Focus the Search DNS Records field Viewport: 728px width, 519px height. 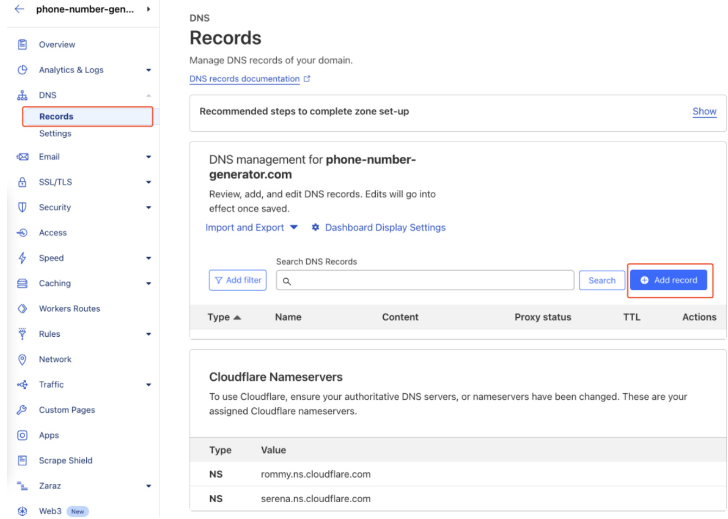click(x=425, y=280)
